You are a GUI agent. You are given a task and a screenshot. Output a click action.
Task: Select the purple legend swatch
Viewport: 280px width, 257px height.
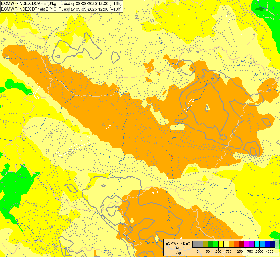252,244
